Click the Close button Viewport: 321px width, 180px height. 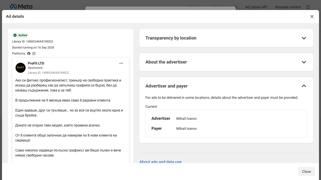pos(306,171)
